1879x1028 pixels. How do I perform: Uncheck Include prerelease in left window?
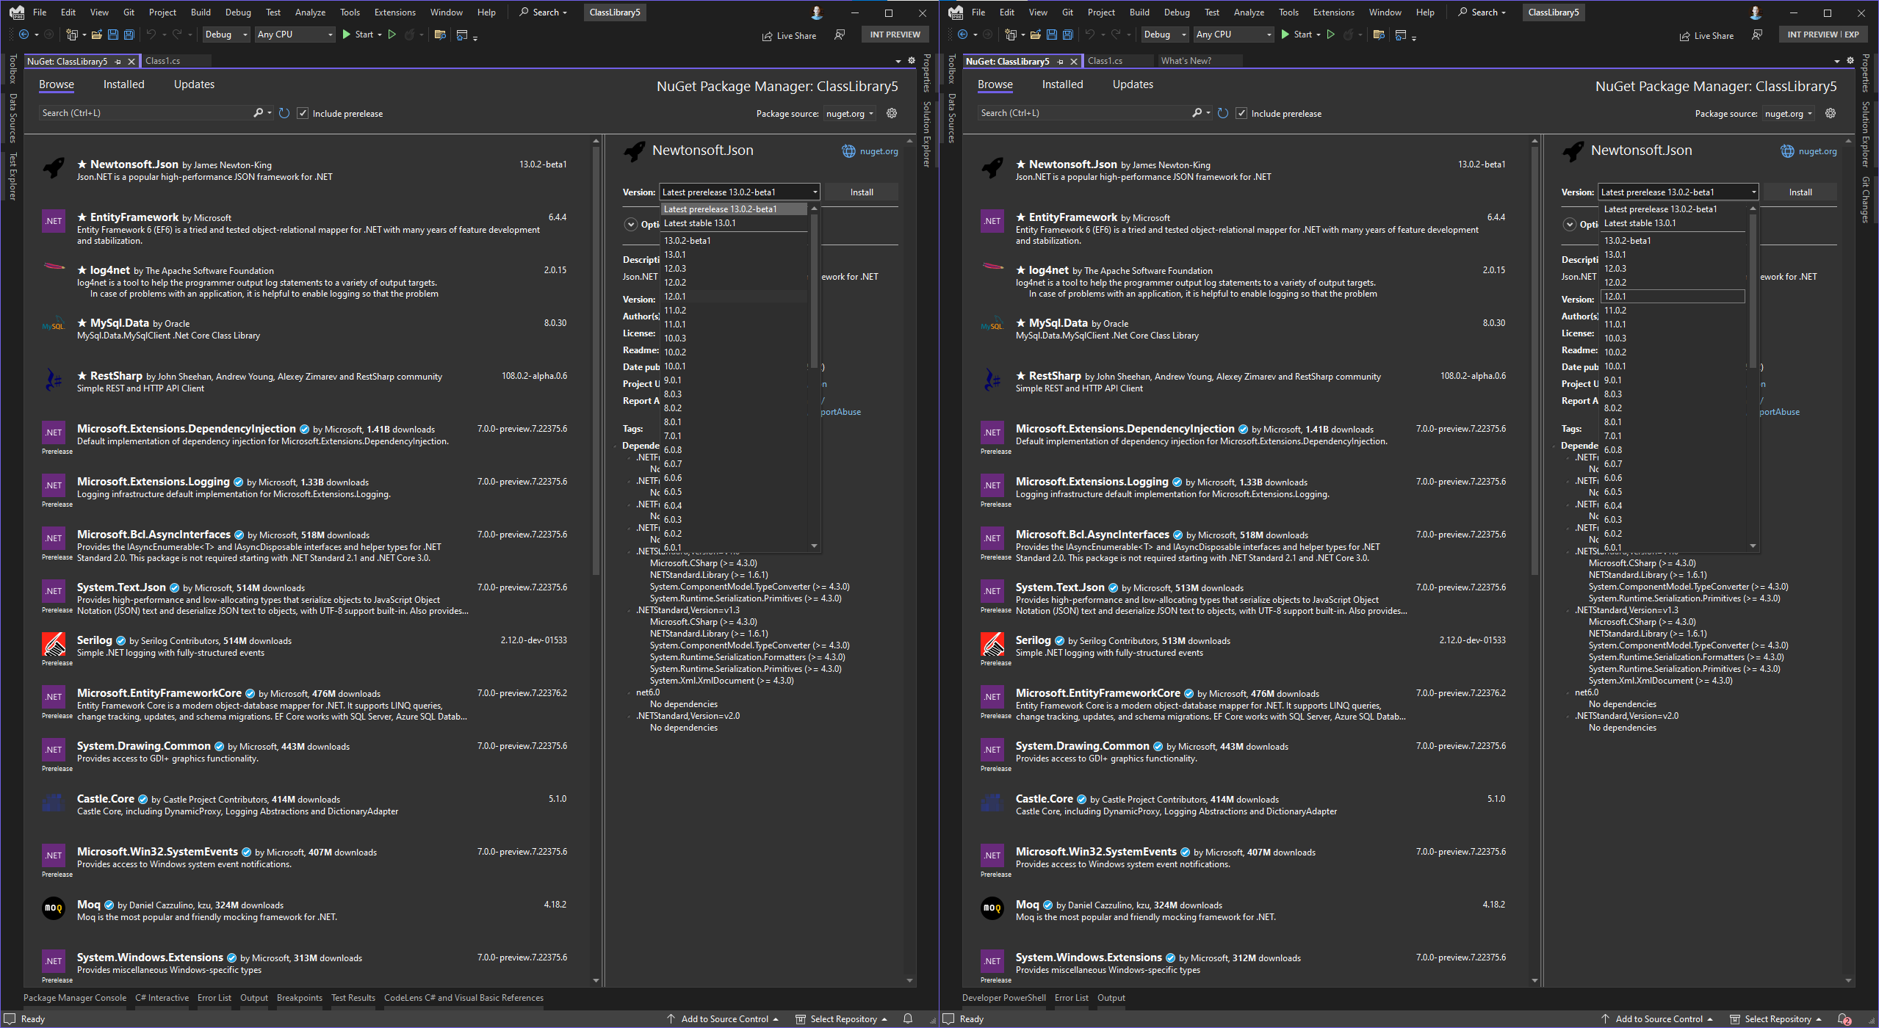303,113
